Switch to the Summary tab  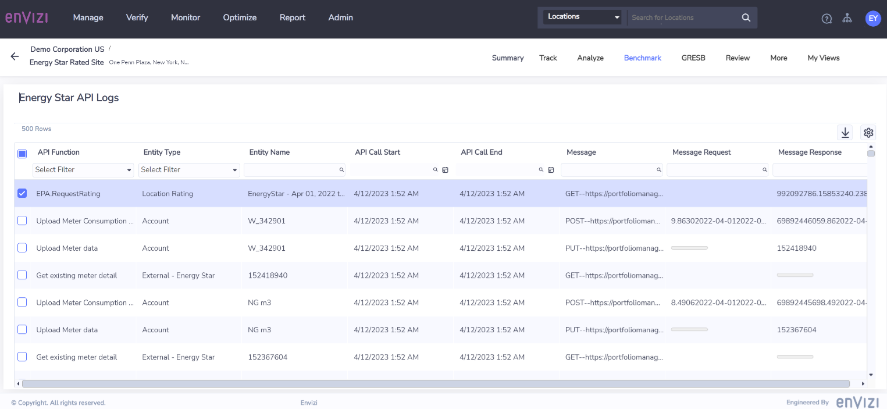pyautogui.click(x=508, y=58)
